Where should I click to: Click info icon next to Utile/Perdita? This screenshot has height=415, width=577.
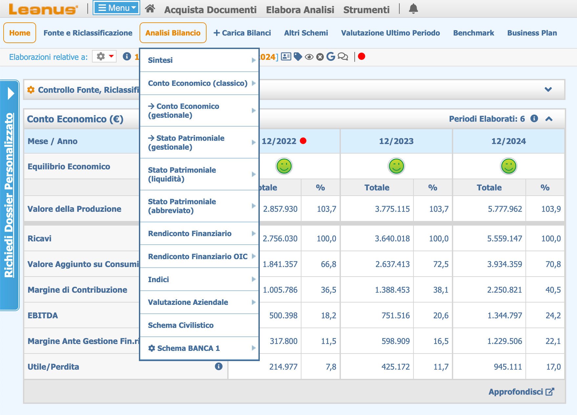coord(218,366)
